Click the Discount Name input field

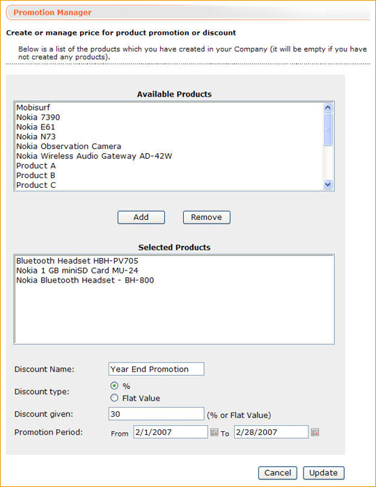pyautogui.click(x=156, y=369)
